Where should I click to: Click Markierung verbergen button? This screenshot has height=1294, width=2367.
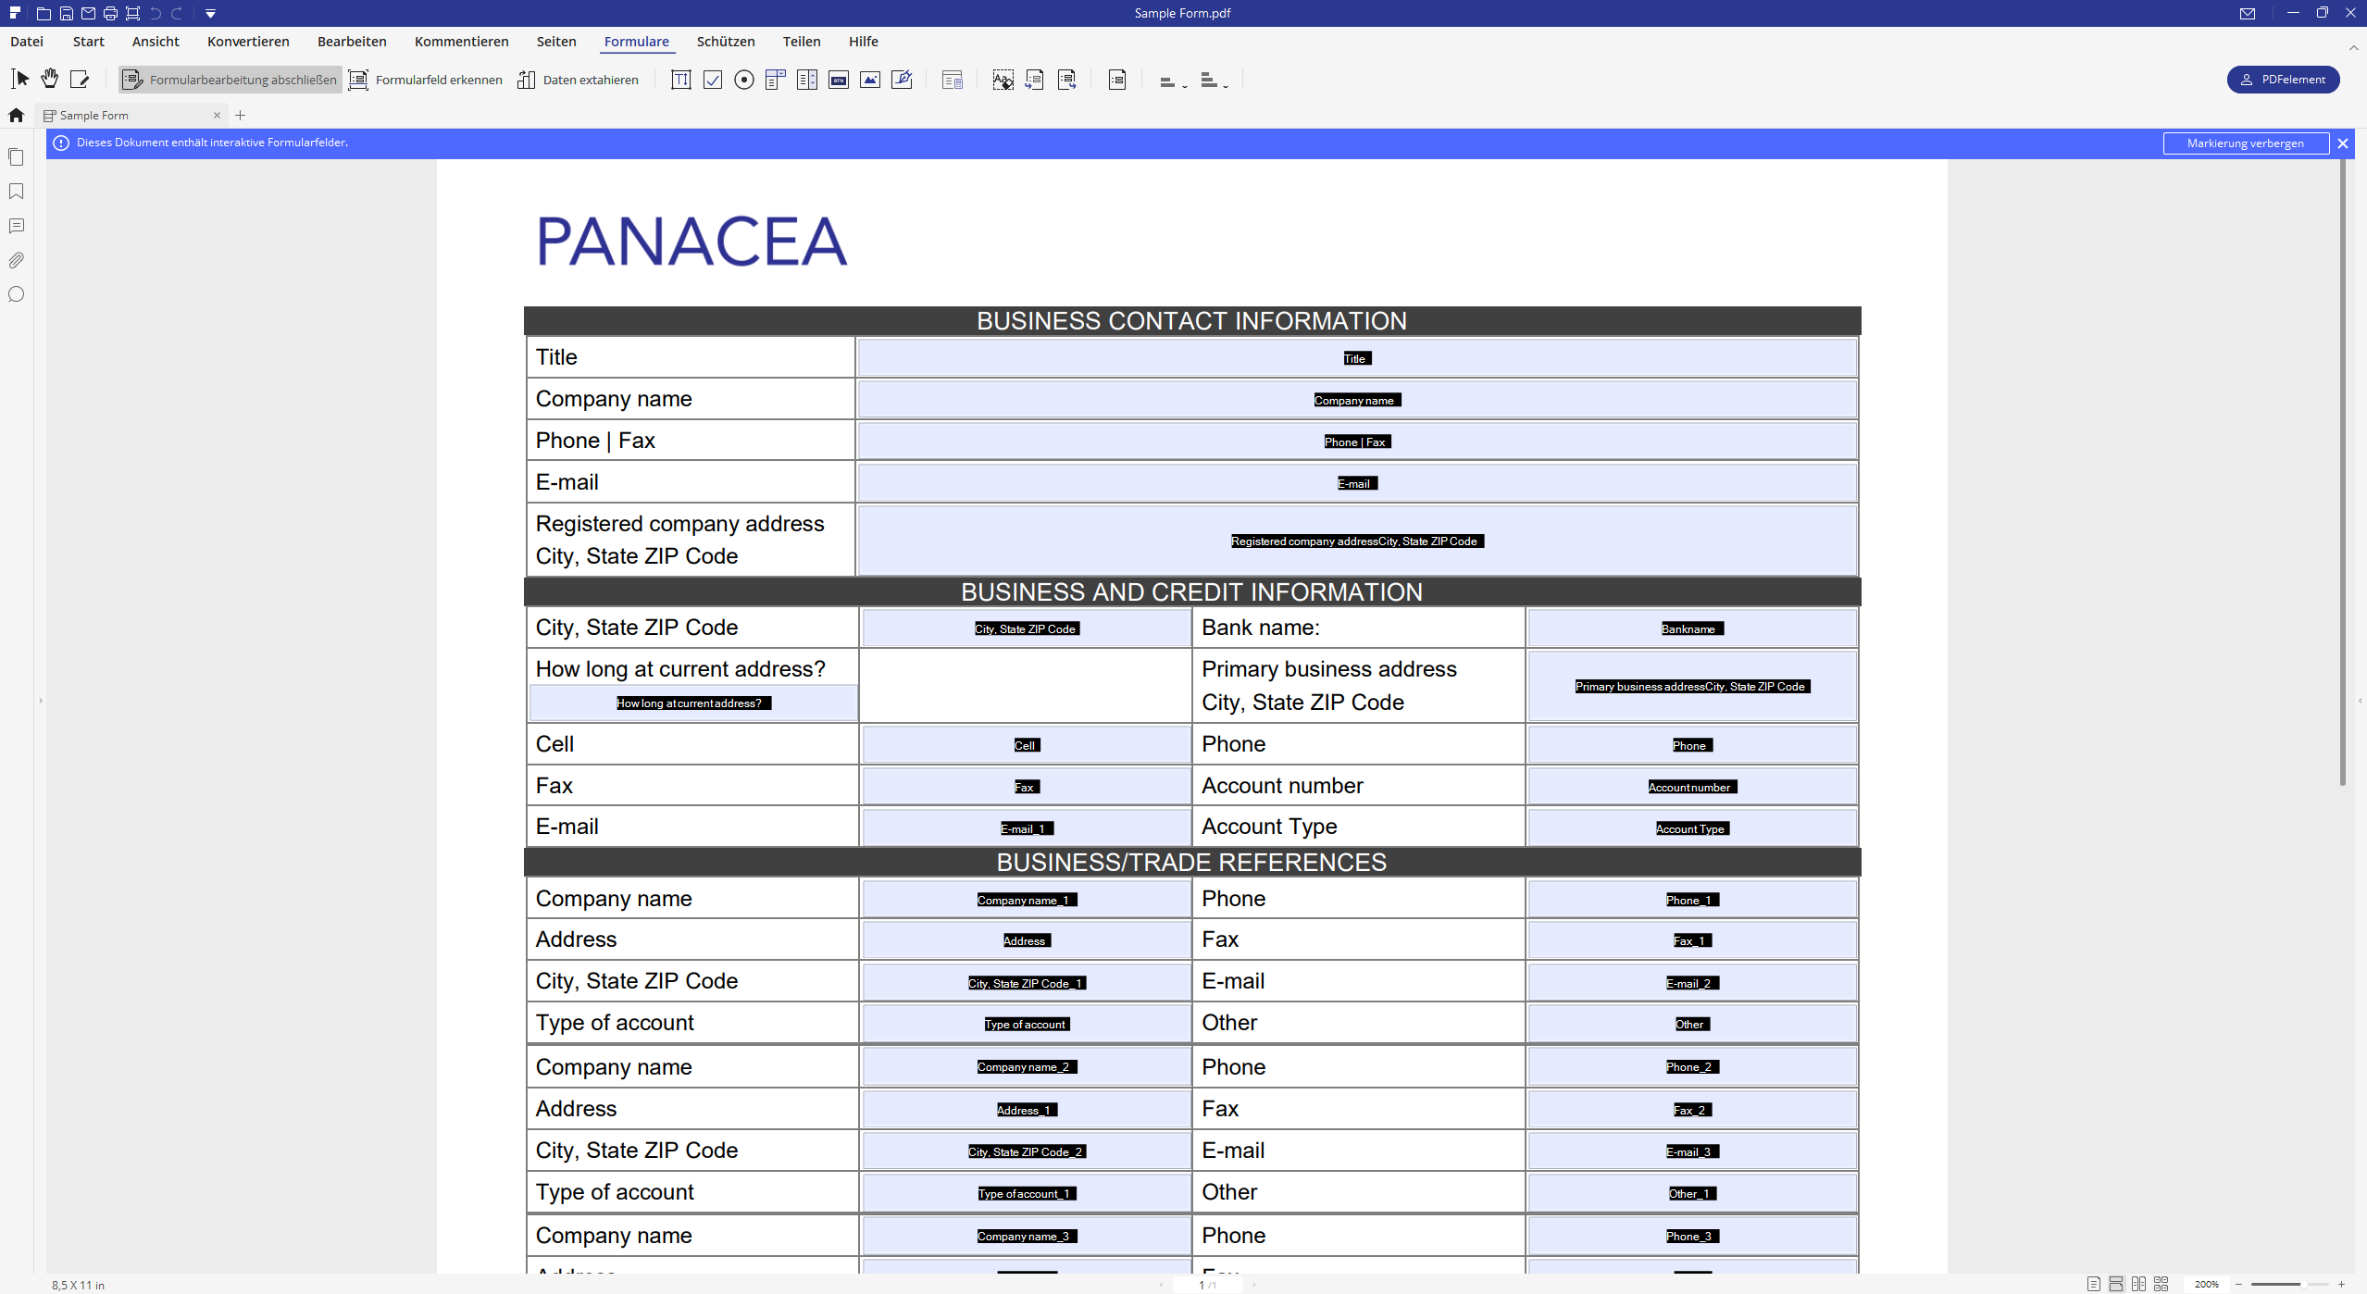[x=2245, y=143]
